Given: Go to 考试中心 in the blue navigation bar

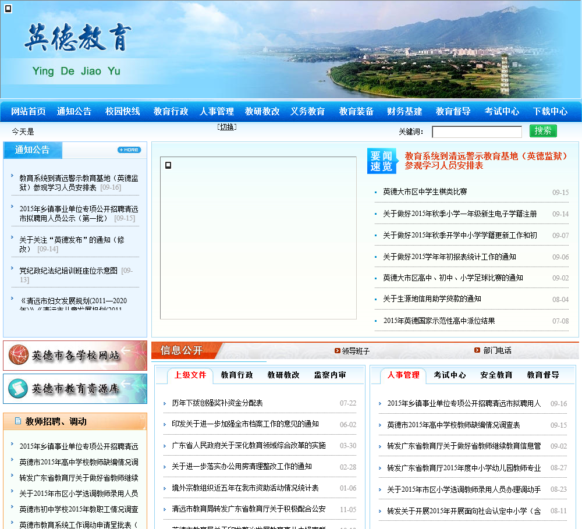Looking at the screenshot, I should coord(502,111).
